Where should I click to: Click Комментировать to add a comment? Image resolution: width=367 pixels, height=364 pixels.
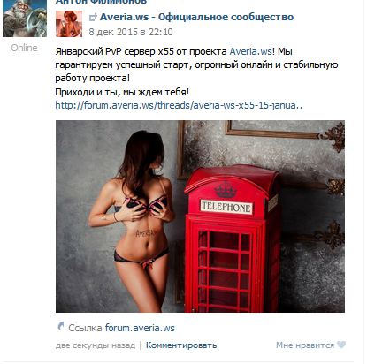click(181, 345)
